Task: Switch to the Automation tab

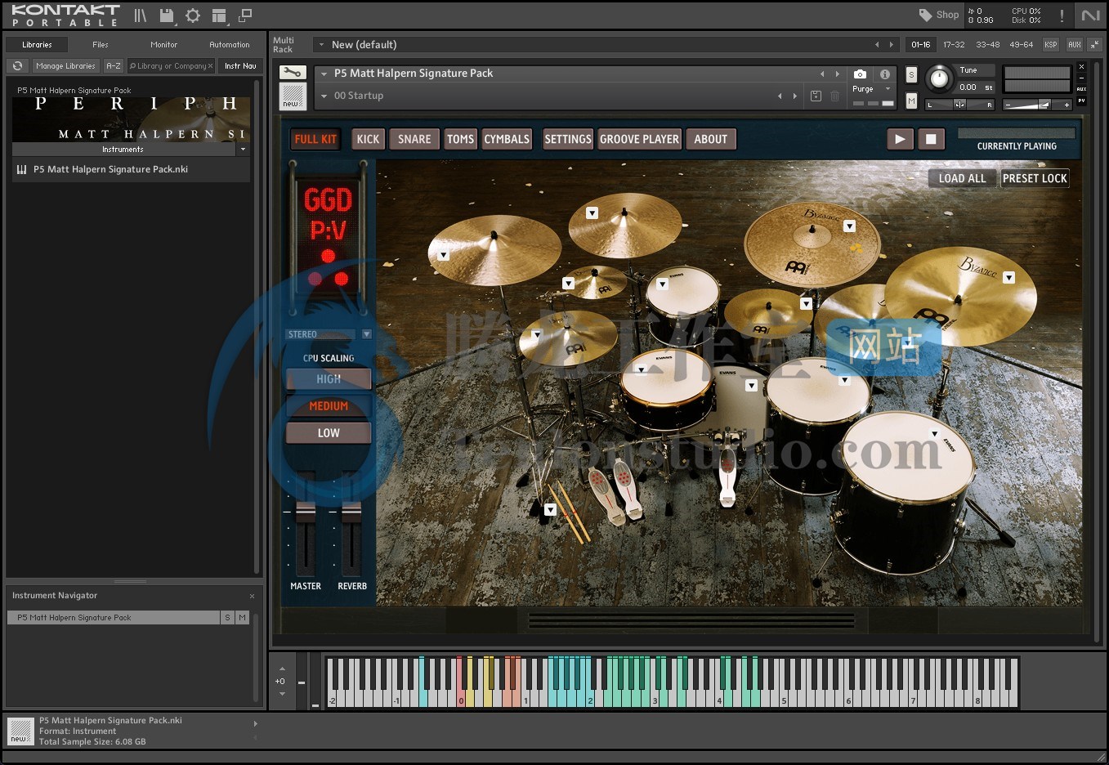Action: (230, 45)
